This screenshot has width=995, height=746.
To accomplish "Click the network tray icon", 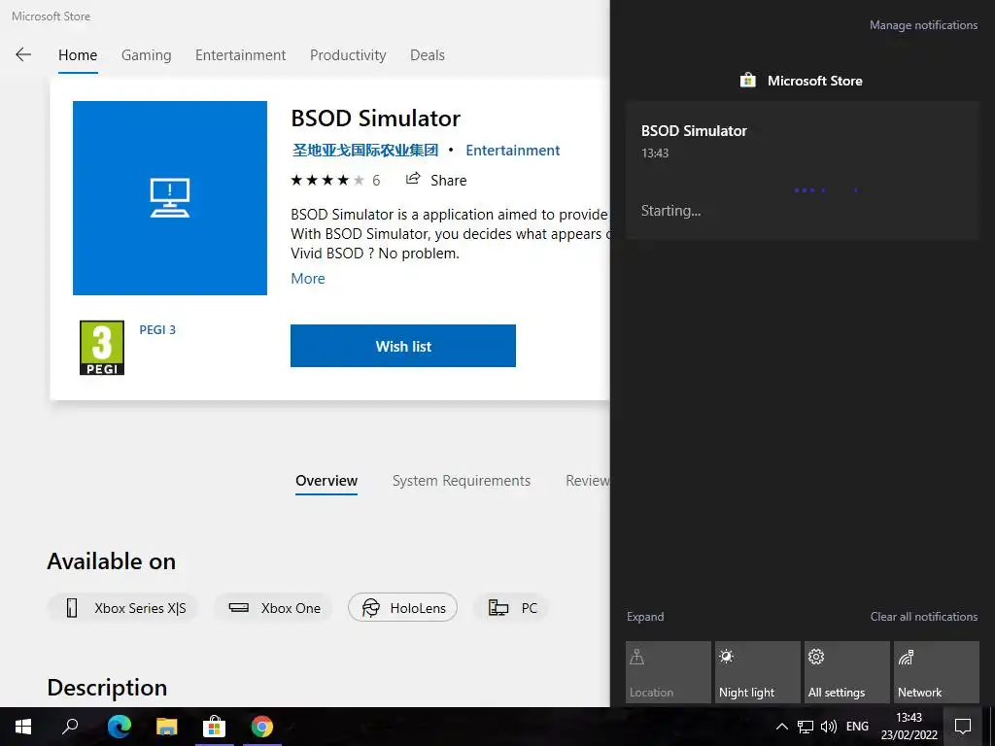I will click(x=806, y=727).
